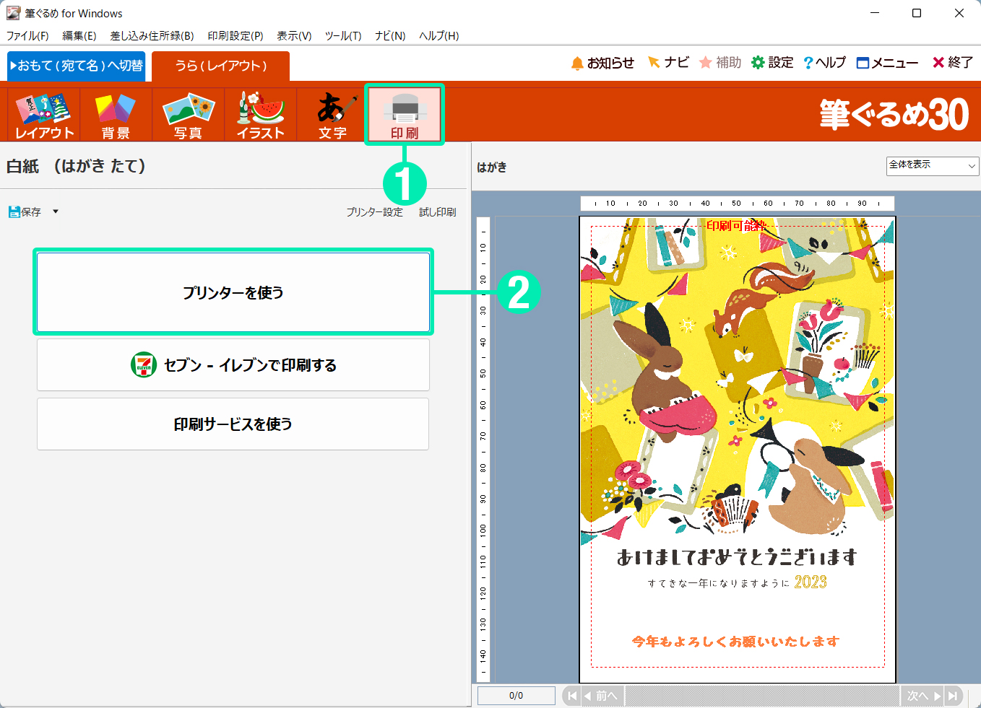
Task: Select the 文字 text tool
Action: tap(332, 115)
